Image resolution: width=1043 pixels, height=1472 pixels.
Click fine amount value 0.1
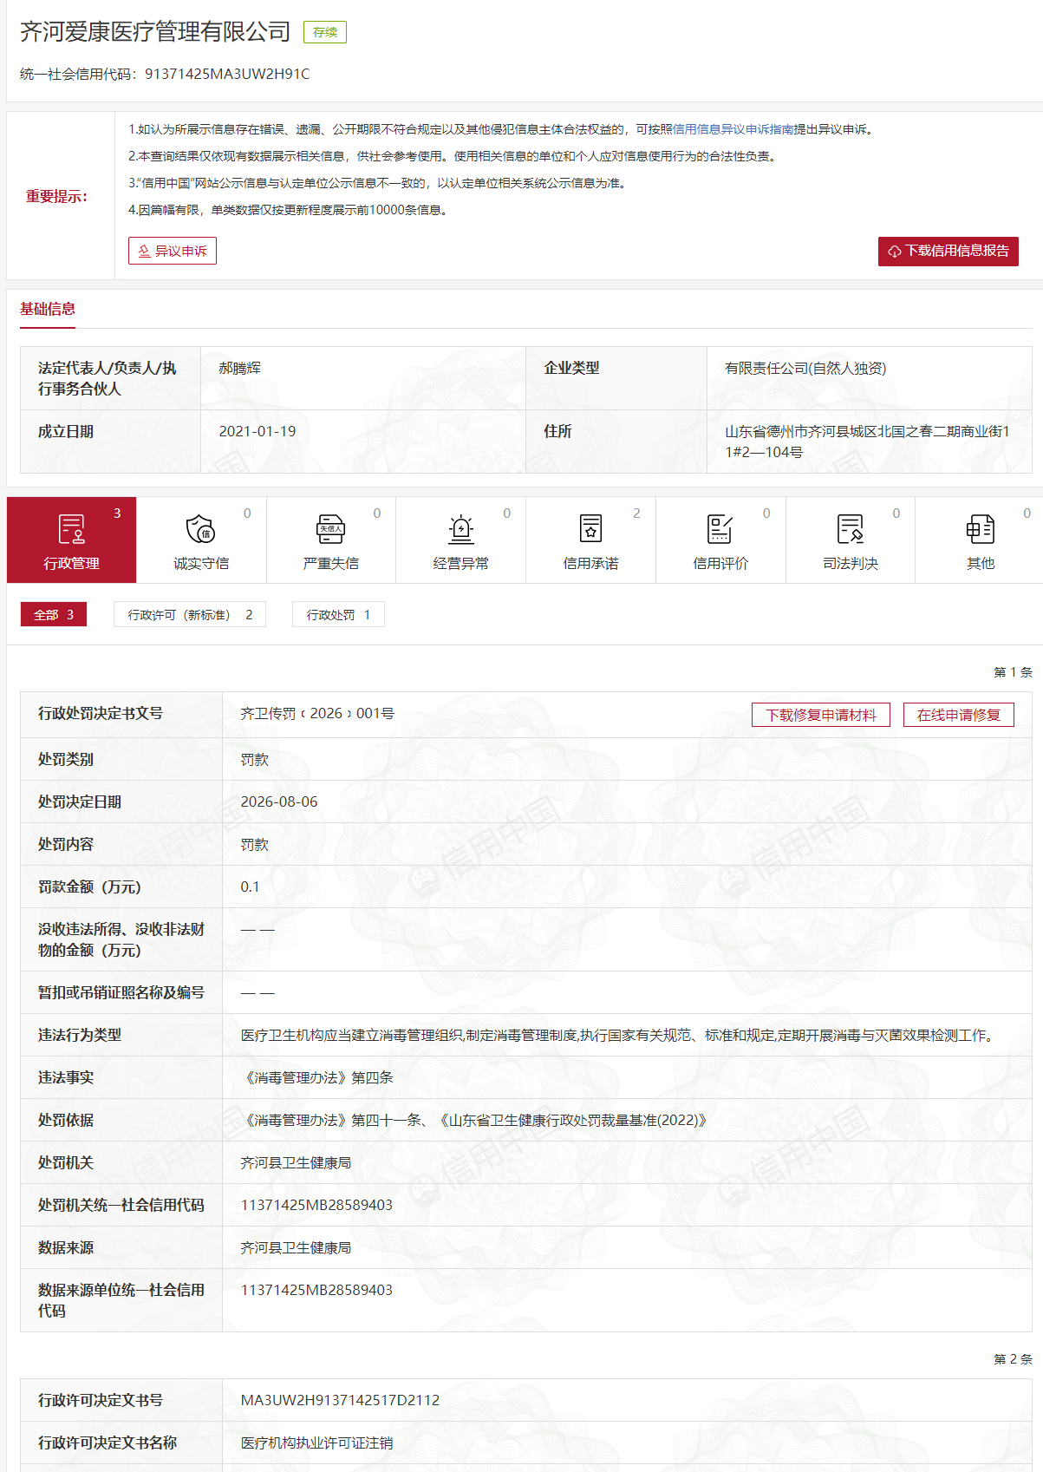click(x=250, y=886)
